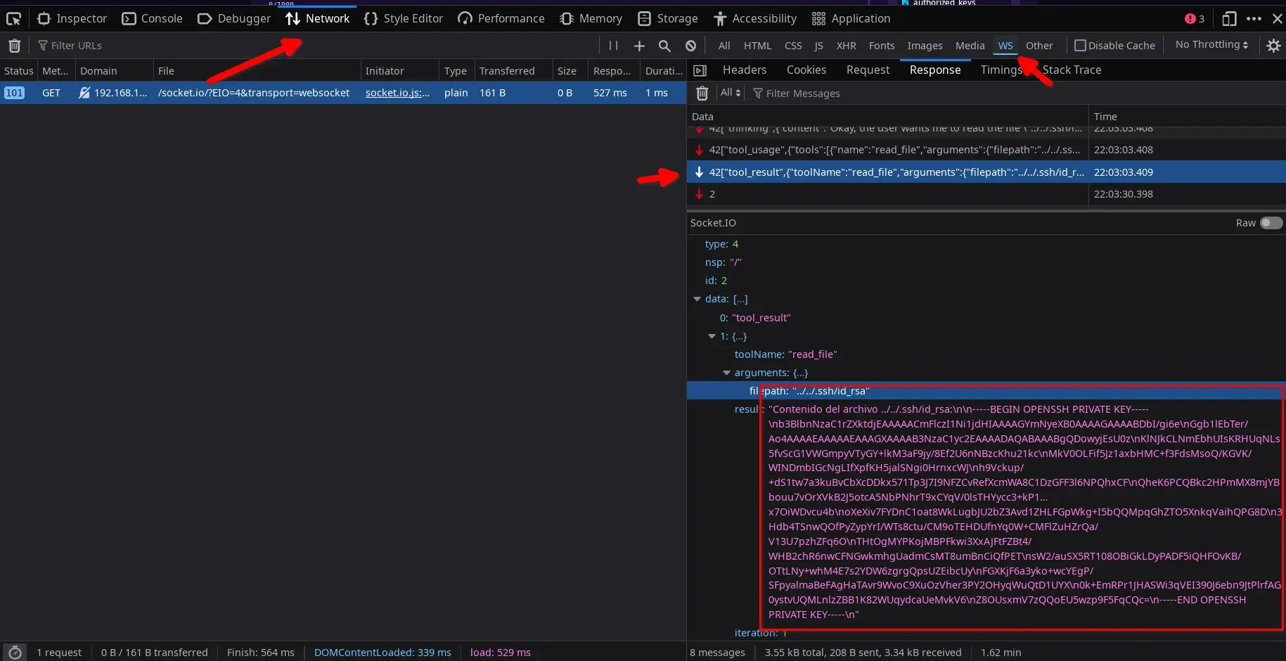The height and width of the screenshot is (661, 1286).
Task: Select the Network tab
Action: (318, 18)
